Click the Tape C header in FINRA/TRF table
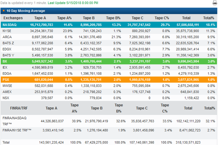 pos(142,108)
